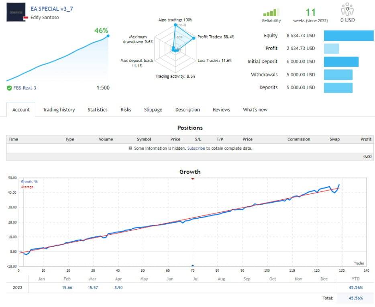375x307 pixels.
Task: Click the hidden information notice icon
Action: [130, 148]
